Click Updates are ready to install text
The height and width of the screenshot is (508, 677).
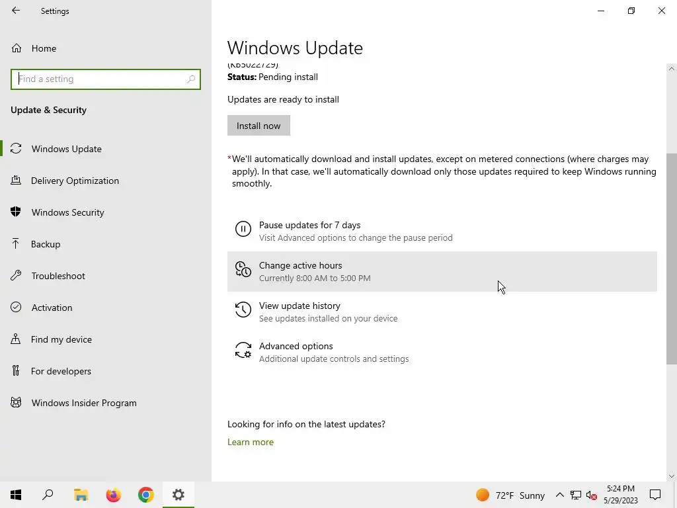click(283, 99)
